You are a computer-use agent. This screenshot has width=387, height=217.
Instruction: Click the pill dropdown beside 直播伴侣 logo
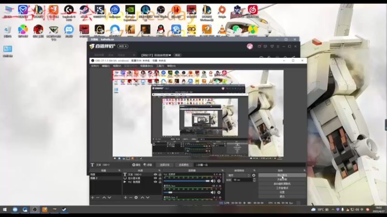[x=123, y=46]
